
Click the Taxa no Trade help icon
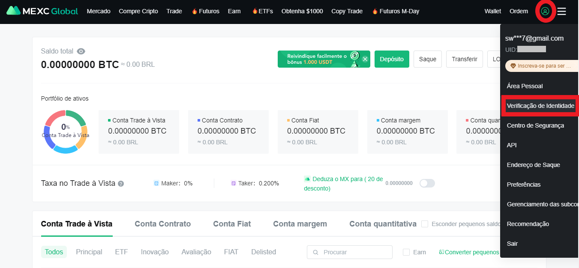[x=121, y=184]
